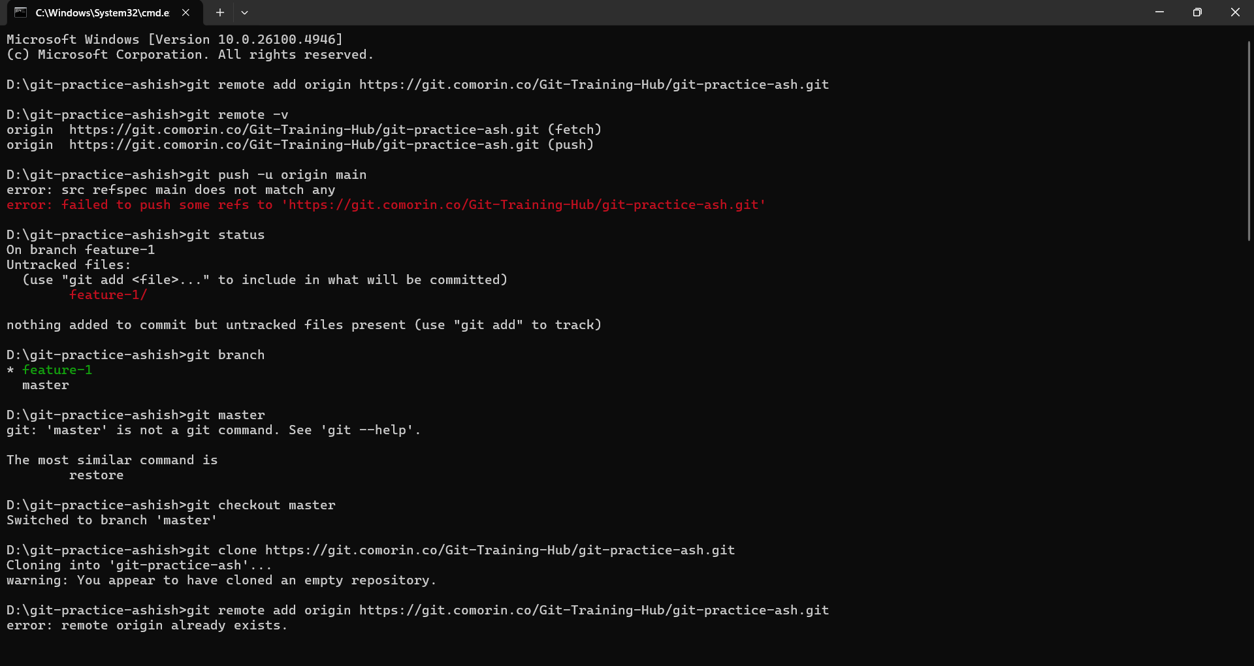This screenshot has width=1254, height=666.
Task: Restore down the terminal window
Action: [1197, 12]
